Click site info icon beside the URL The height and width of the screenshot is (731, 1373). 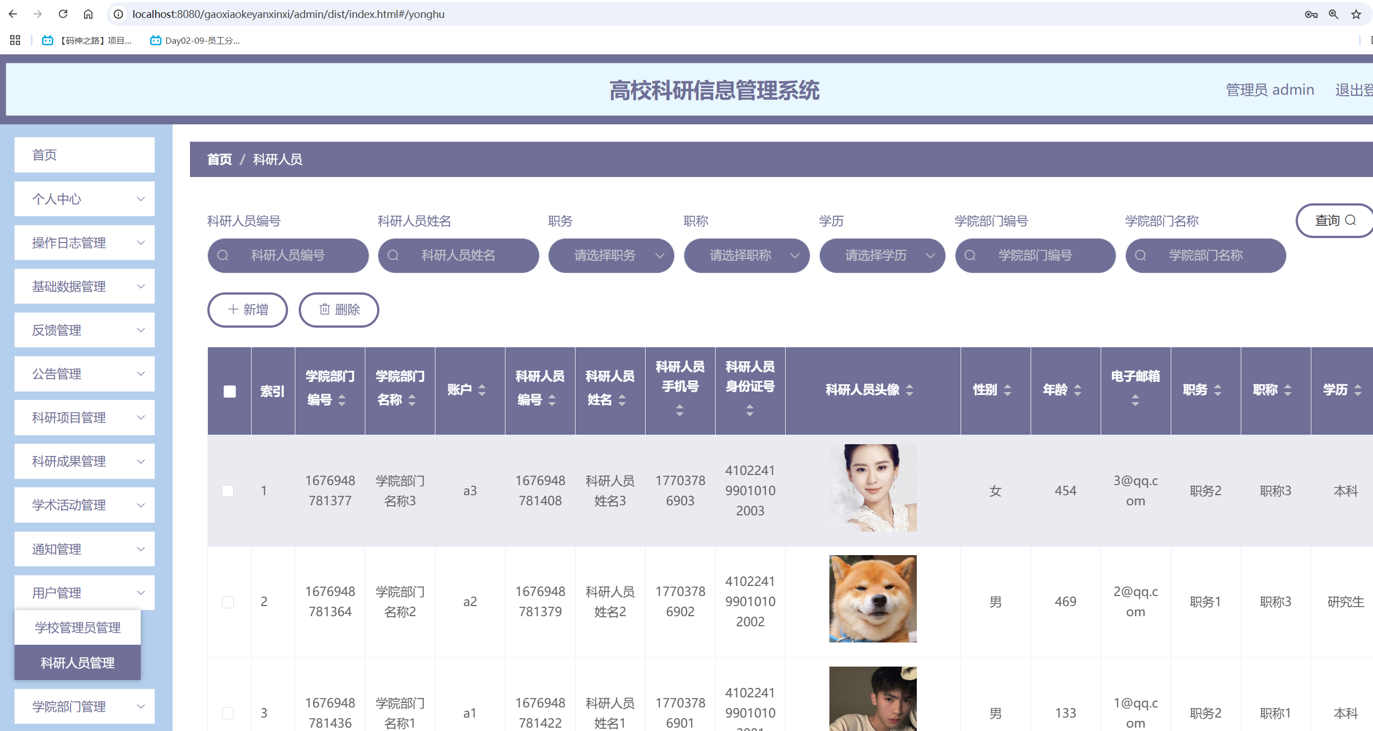click(x=118, y=14)
